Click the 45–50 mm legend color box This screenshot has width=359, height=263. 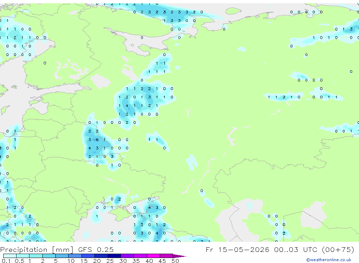coord(166,256)
